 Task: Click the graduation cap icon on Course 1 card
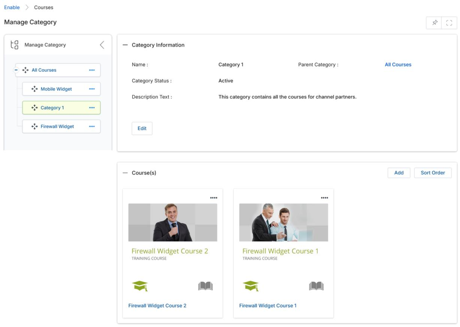point(251,286)
